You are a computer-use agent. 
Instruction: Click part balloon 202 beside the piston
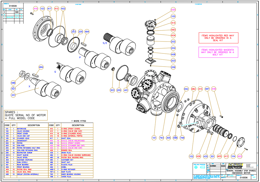[x=173, y=42]
